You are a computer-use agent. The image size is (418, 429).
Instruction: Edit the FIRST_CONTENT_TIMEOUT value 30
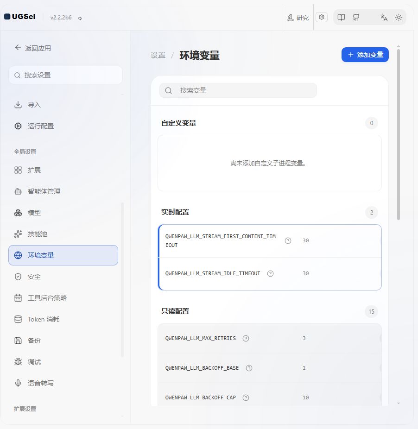click(x=306, y=240)
